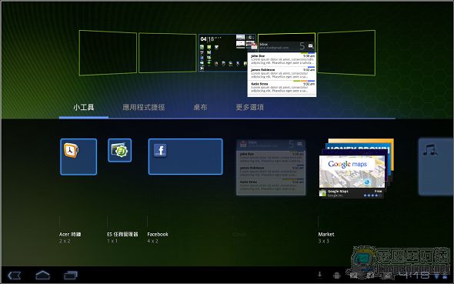Select the Acer clock widget icon
The image size is (454, 284).
(72, 150)
